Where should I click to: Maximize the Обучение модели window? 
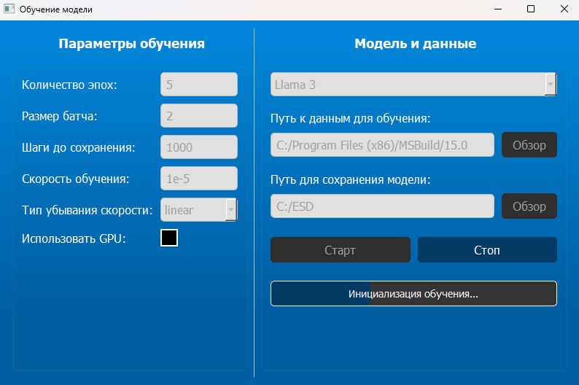[531, 9]
